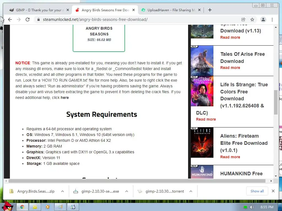
Task: Click the 'SIZE: 66.02 MB' text
Action: [x=99, y=40]
